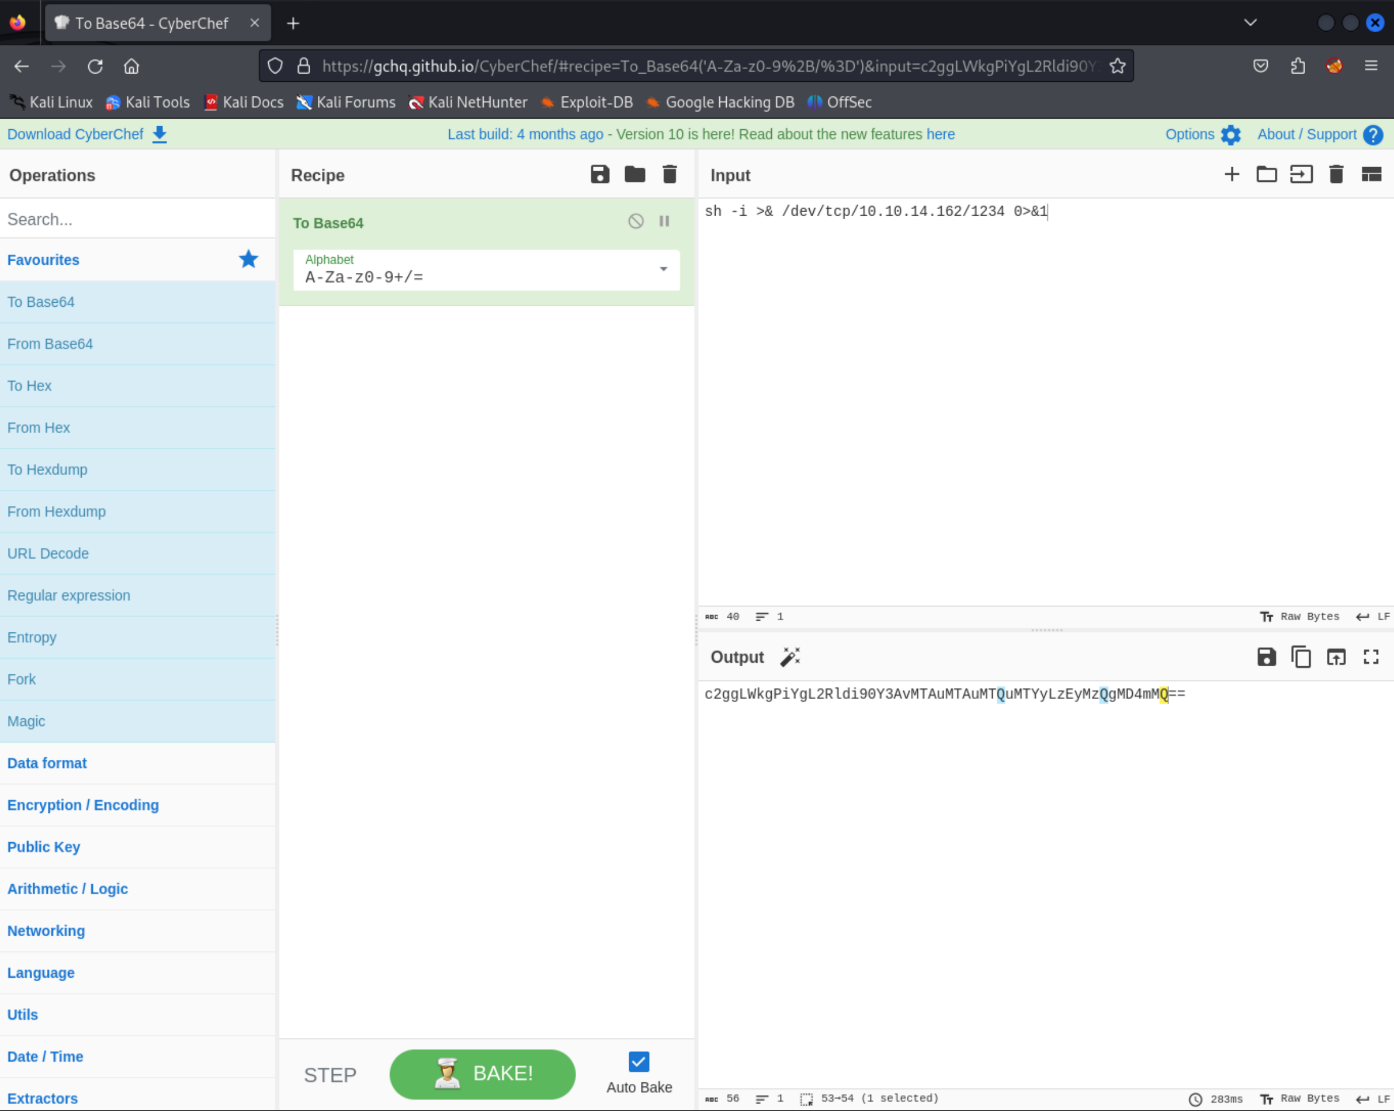This screenshot has height=1111, width=1394.
Task: Click the Load recipe folder icon
Action: 634,175
